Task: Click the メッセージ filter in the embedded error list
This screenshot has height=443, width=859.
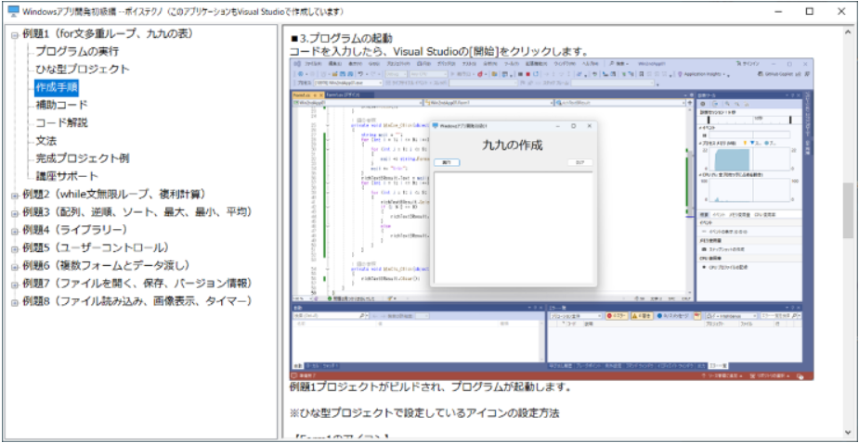Action: pos(674,316)
